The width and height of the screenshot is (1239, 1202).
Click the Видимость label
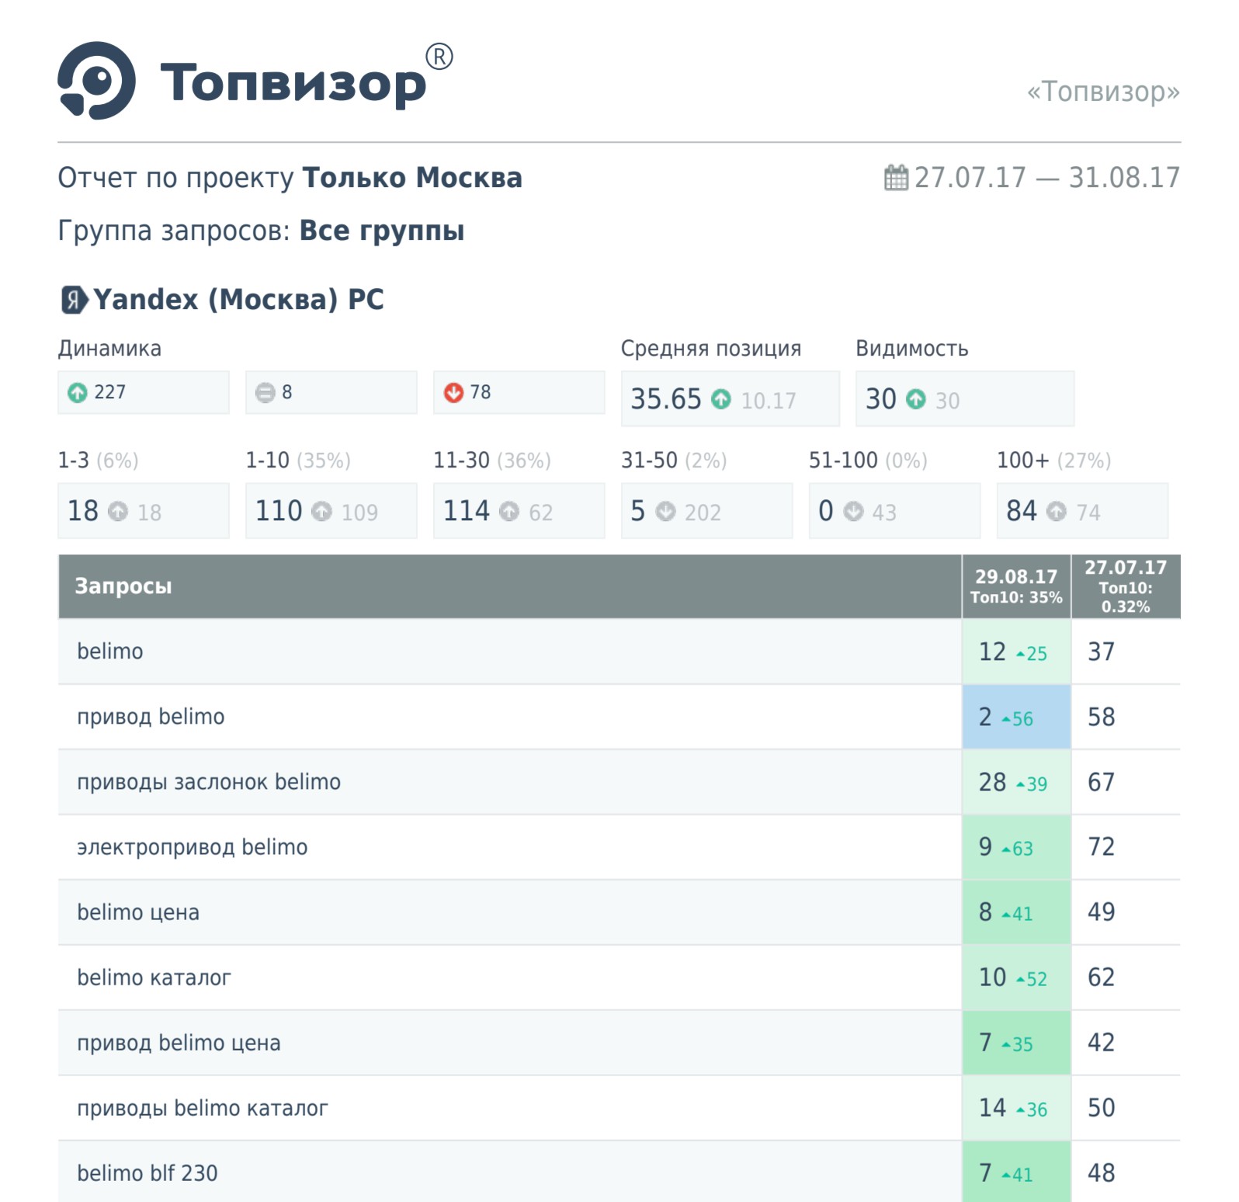coord(912,349)
